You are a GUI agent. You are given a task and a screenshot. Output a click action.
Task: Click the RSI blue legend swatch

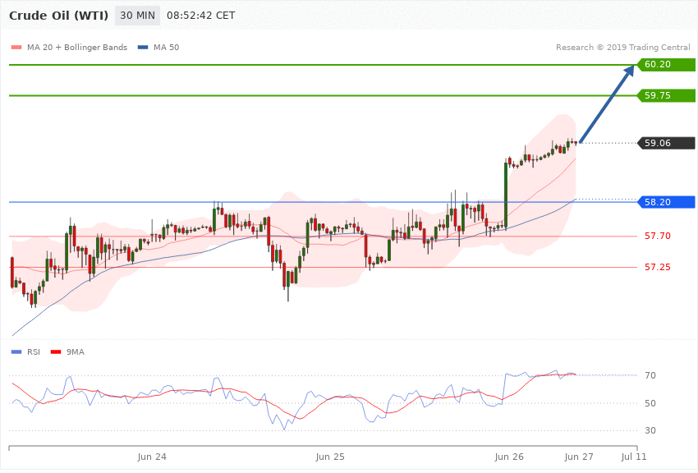pos(16,352)
